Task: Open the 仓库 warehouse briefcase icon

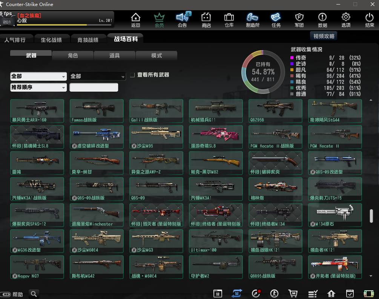Action: point(229,20)
